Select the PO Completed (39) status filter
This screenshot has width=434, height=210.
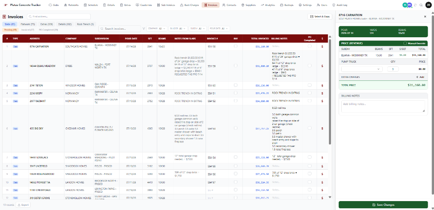click(x=48, y=30)
